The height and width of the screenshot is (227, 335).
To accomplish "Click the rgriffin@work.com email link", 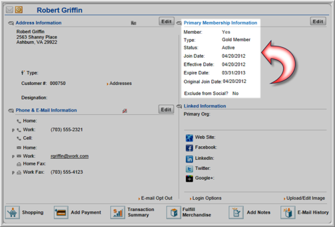I will pos(70,156).
